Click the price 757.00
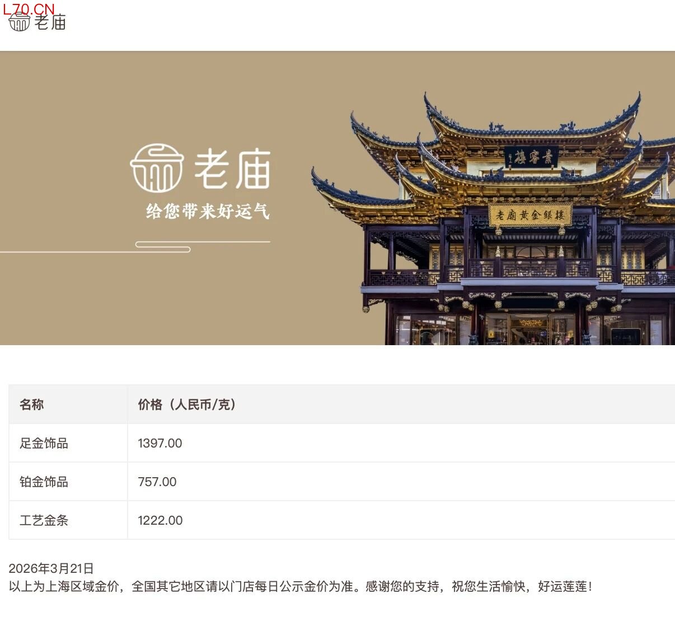675x631 pixels. click(157, 482)
